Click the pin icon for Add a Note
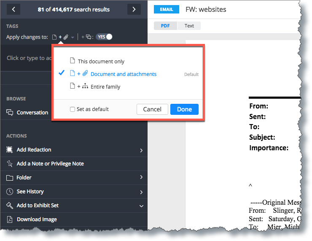The width and height of the screenshot is (312, 241). coord(10,163)
